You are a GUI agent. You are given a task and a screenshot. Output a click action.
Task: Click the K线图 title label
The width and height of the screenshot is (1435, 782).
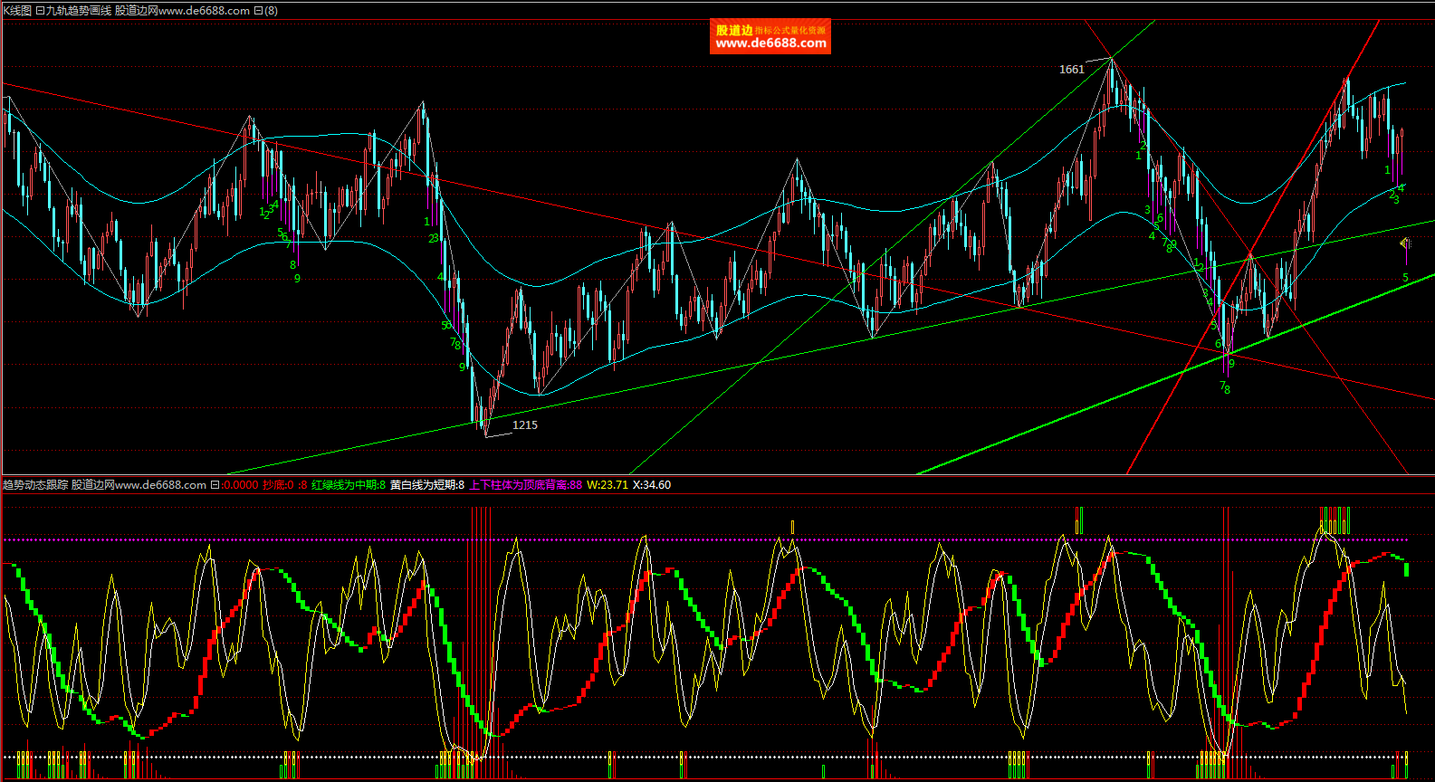pos(17,11)
